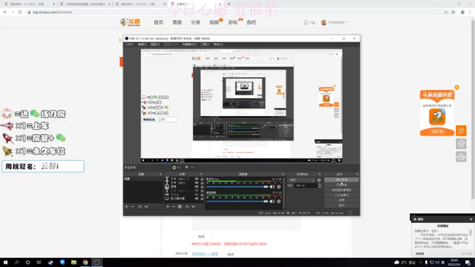
Task: Expand hidden system tray icons
Action: click(x=420, y=262)
